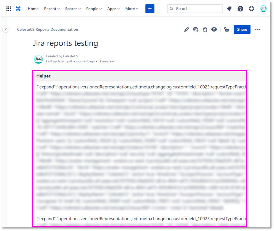Open the Spaces dropdown menu
This screenshot has width=274, height=231.
click(x=73, y=9)
